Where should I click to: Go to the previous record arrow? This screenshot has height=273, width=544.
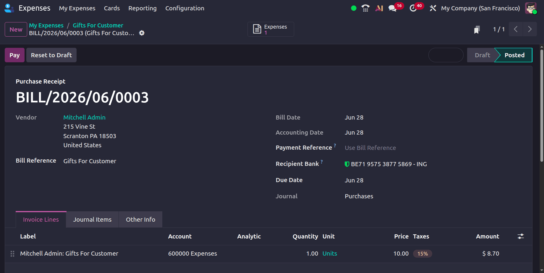coord(516,29)
